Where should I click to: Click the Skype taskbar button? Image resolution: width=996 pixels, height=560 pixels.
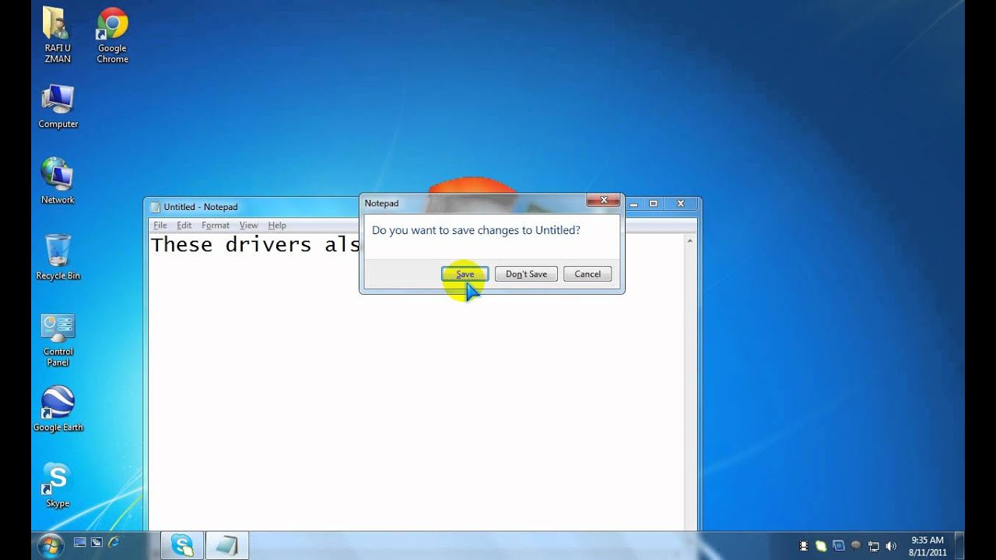pos(182,545)
